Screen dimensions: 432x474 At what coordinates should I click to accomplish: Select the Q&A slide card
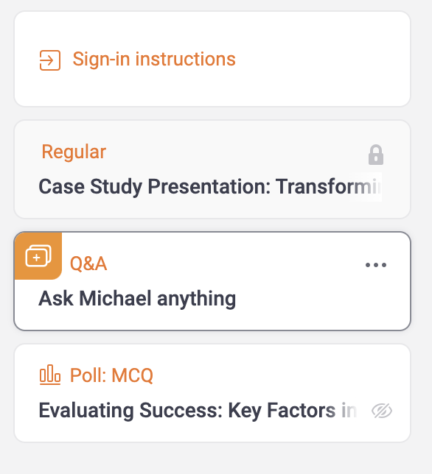[x=212, y=281]
